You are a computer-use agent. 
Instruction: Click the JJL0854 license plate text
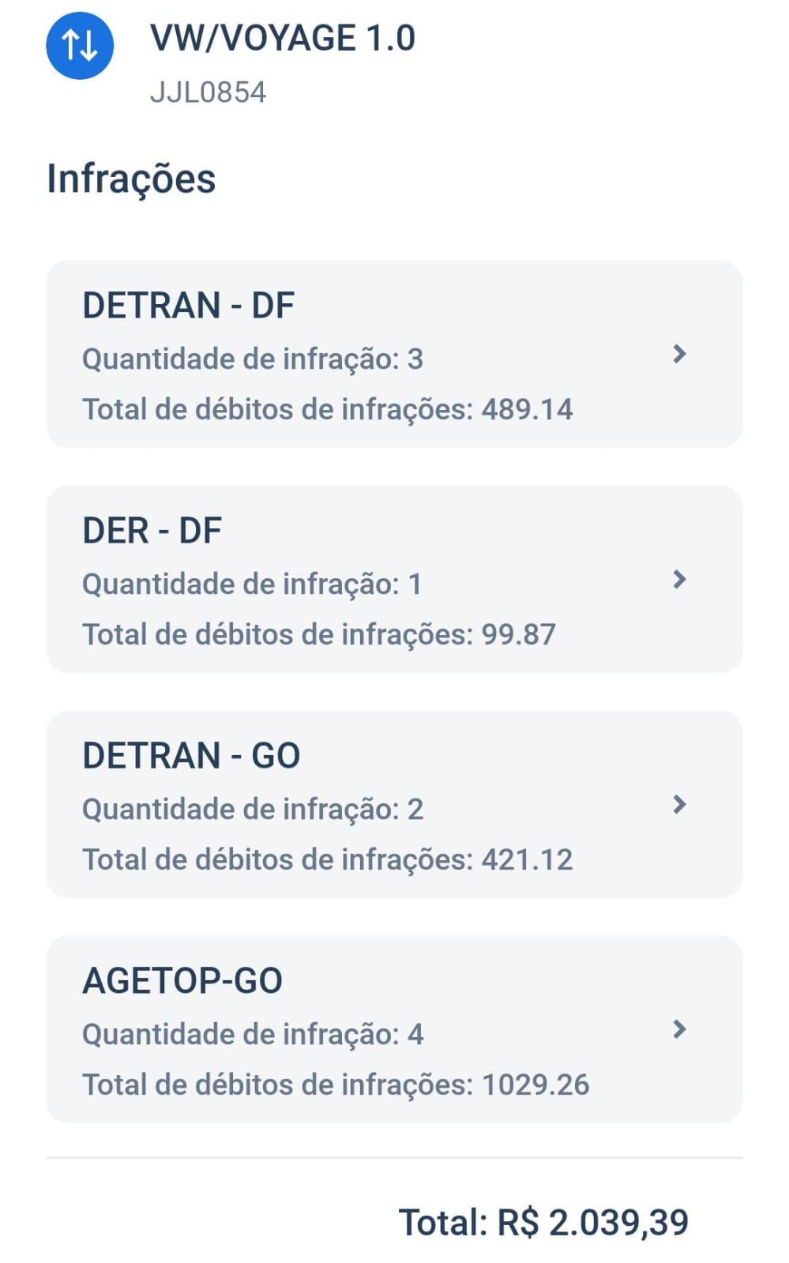click(x=208, y=92)
